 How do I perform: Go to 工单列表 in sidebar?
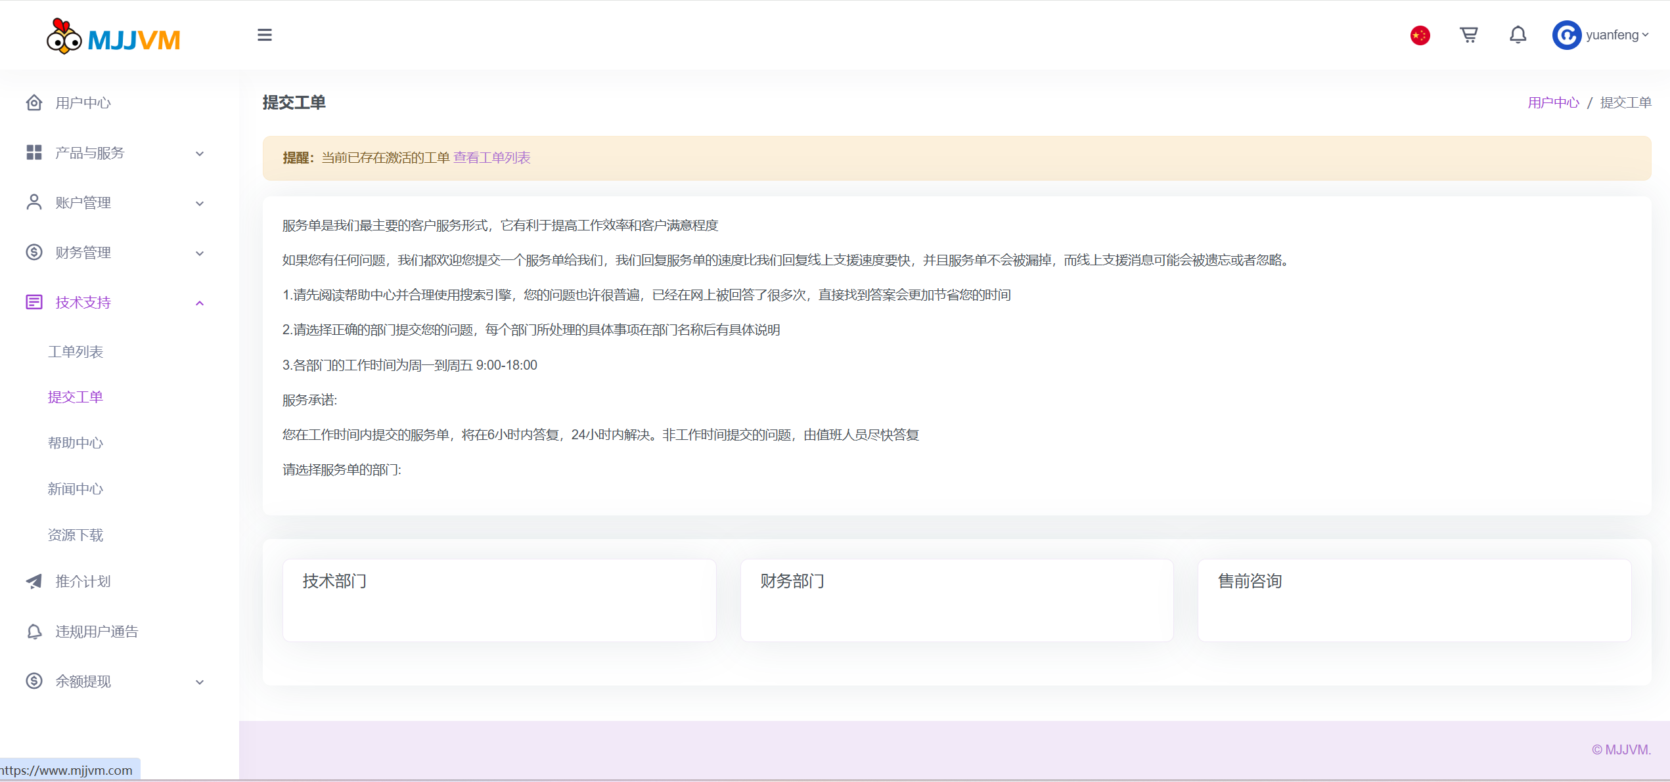click(x=76, y=352)
